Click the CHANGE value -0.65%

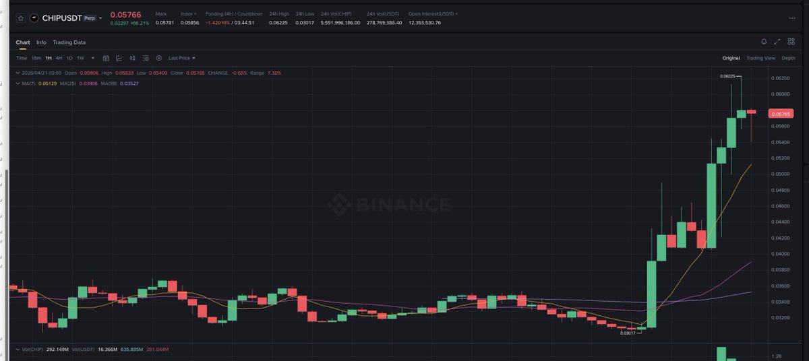239,73
